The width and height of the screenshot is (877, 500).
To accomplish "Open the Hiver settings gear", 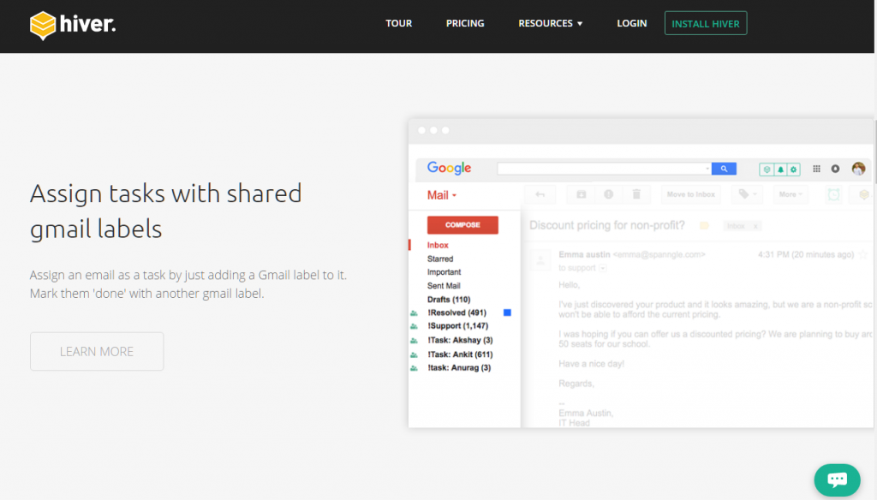I will [794, 169].
